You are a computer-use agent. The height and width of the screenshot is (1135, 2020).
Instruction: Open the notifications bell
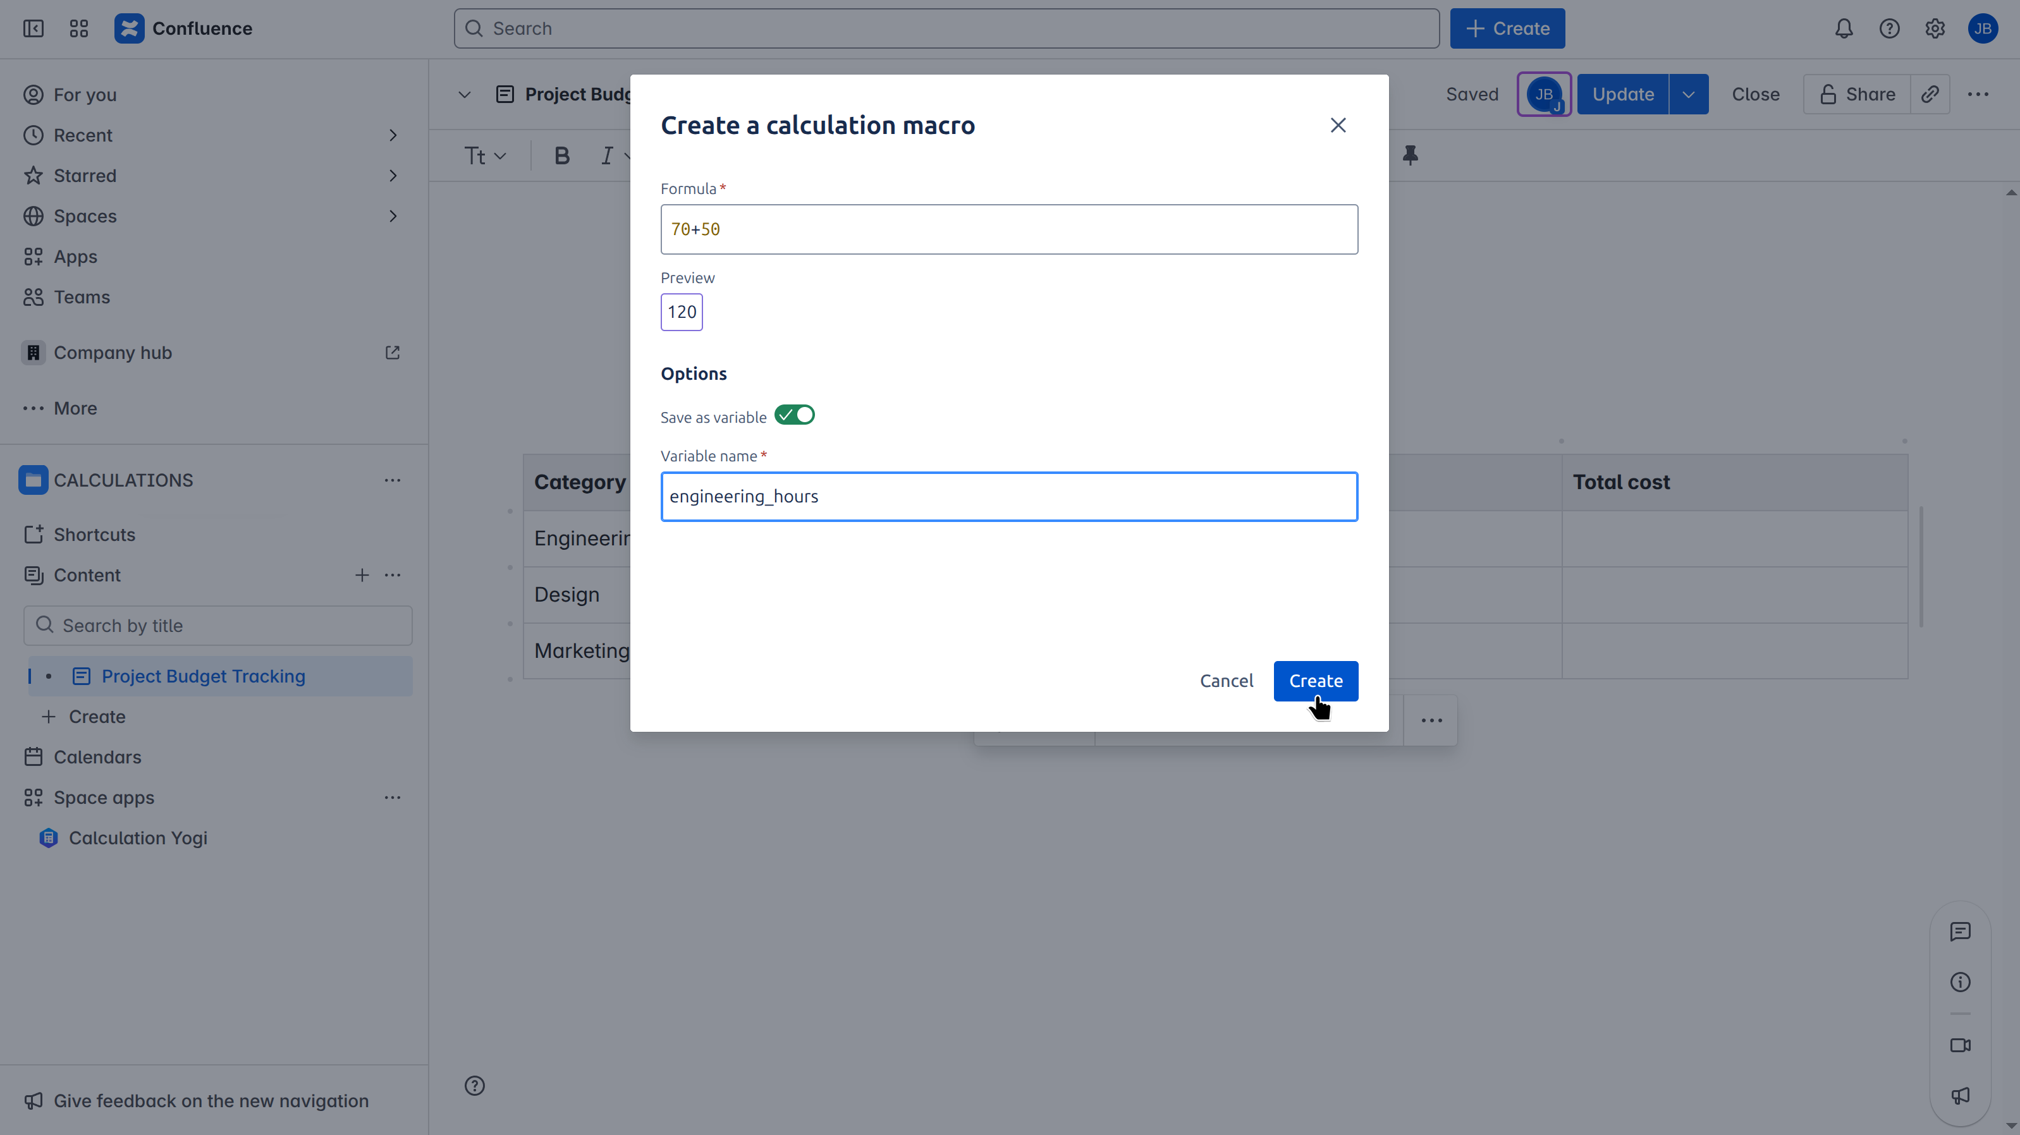(1844, 29)
